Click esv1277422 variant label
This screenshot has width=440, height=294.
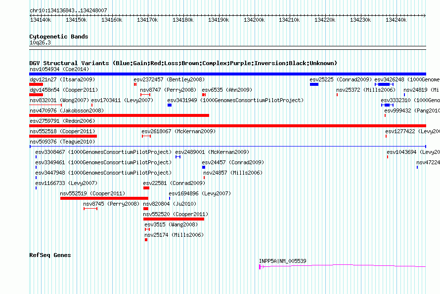pyautogui.click(x=412, y=131)
